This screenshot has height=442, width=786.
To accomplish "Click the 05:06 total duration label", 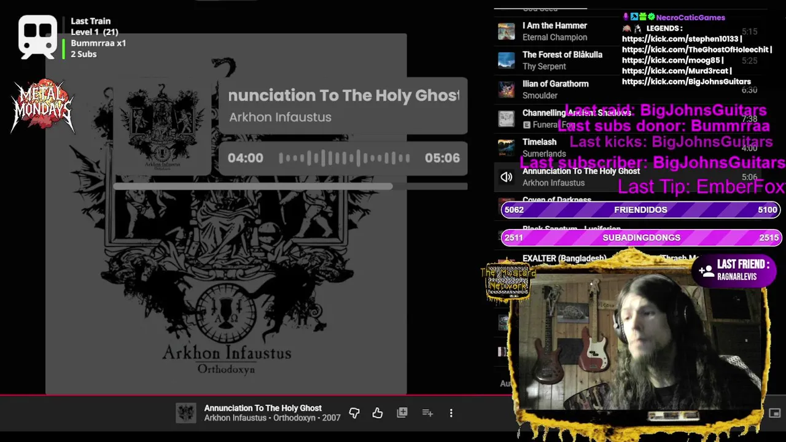I will (442, 158).
